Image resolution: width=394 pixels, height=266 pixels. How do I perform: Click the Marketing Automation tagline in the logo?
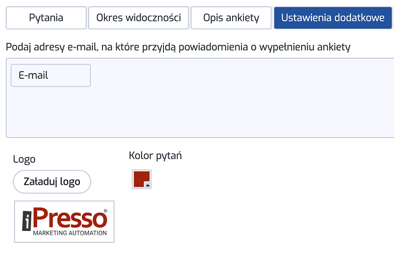pyautogui.click(x=70, y=233)
